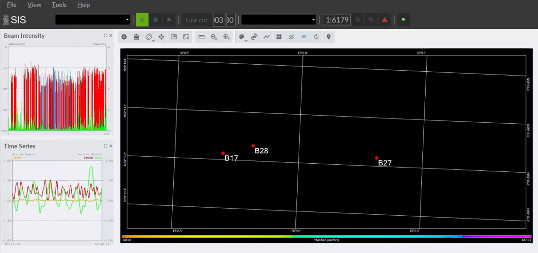Click the checkered dots pattern icon
Image resolution: width=538 pixels, height=253 pixels.
(291, 37)
